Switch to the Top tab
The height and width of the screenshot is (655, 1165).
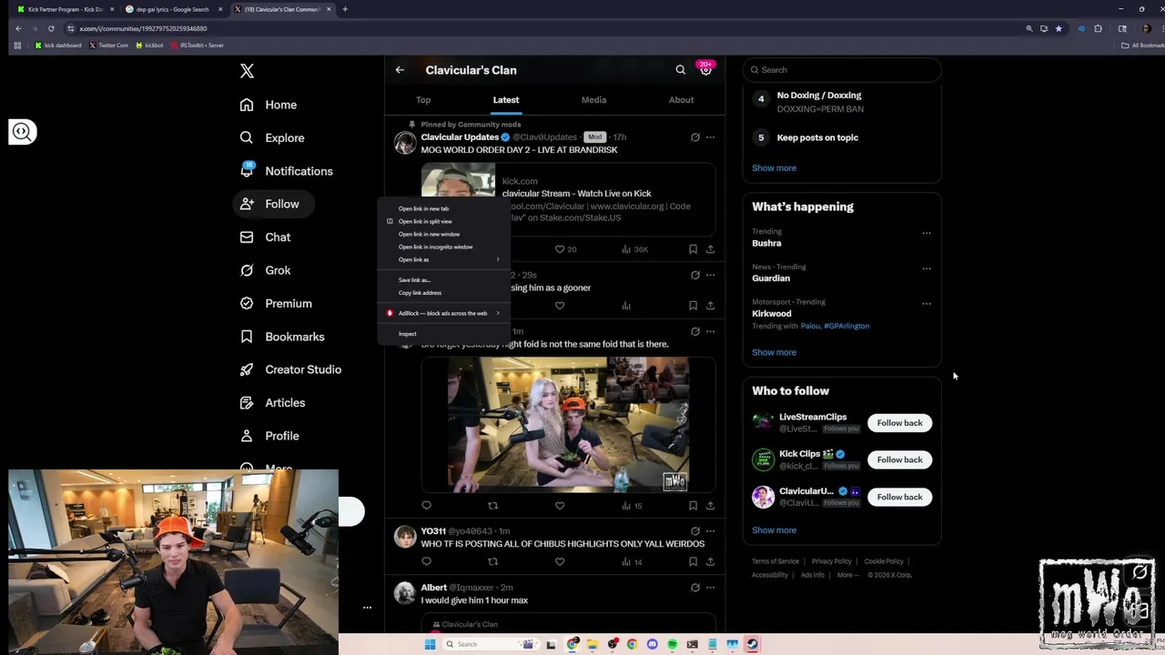pos(423,100)
